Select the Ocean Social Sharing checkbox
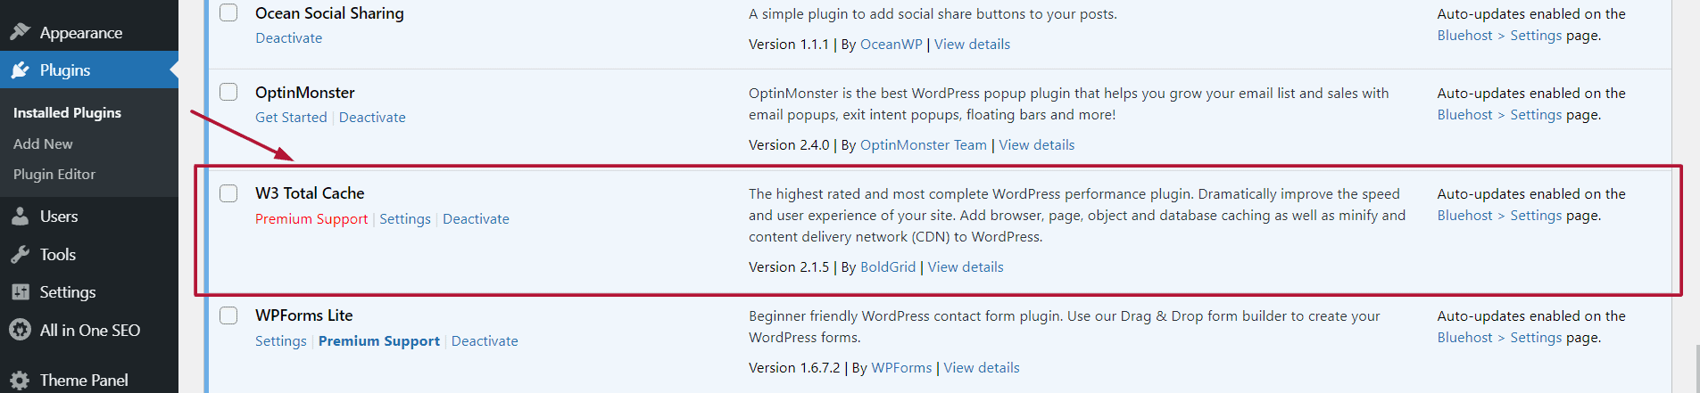 coord(228,12)
